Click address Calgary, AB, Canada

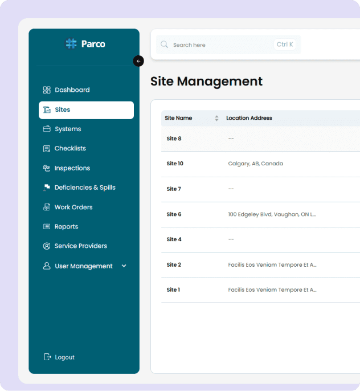point(256,164)
